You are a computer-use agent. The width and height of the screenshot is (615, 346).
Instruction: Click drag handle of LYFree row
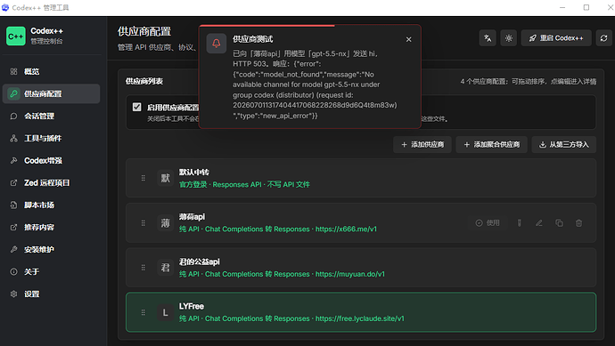click(x=143, y=312)
